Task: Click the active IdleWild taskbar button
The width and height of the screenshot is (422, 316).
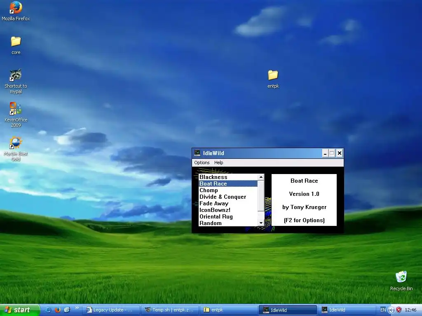Action: [x=288, y=310]
